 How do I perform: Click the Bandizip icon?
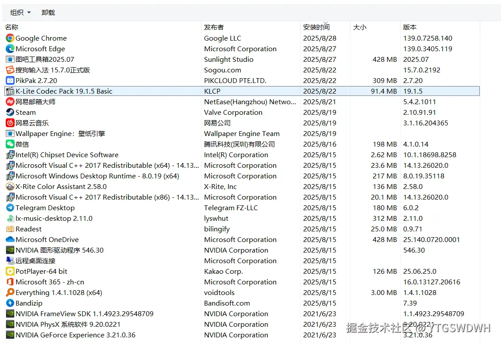coord(10,303)
